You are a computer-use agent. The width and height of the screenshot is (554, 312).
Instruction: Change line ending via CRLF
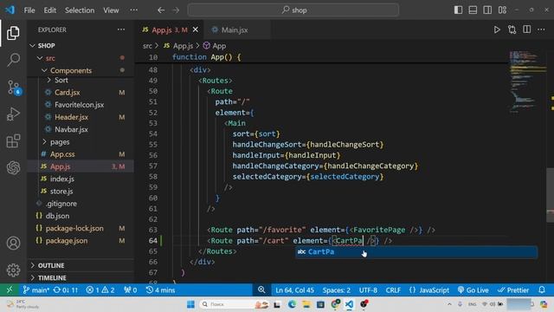click(393, 290)
